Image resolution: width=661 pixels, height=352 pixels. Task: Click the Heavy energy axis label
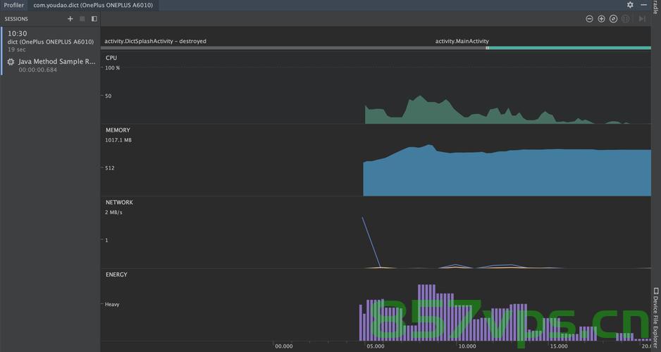[x=112, y=304]
